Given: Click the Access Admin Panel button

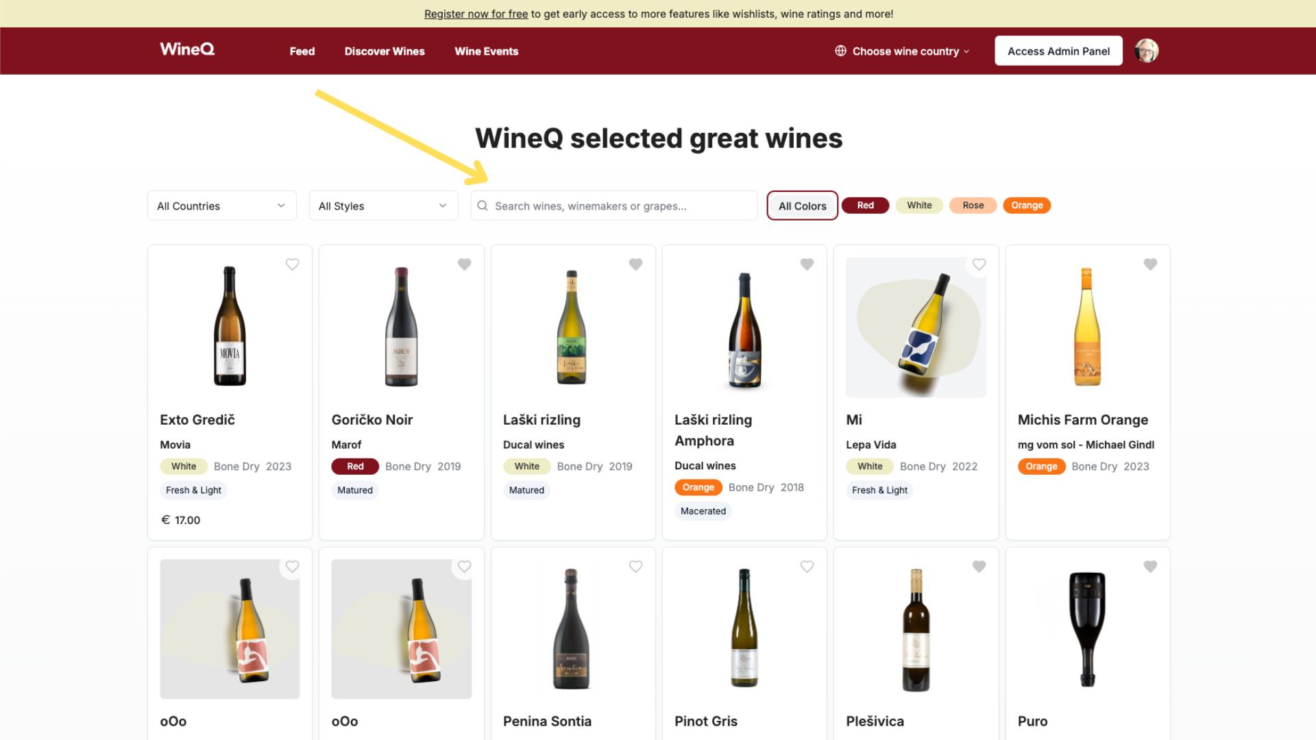Looking at the screenshot, I should pos(1058,51).
